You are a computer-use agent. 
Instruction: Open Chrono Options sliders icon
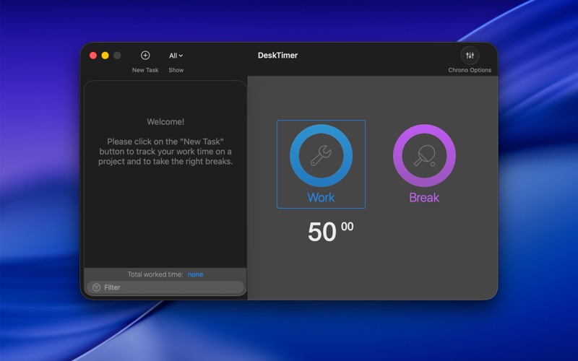click(470, 56)
